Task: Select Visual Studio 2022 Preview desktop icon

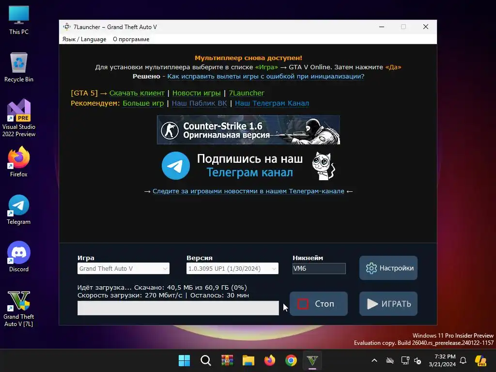Action: [19, 118]
